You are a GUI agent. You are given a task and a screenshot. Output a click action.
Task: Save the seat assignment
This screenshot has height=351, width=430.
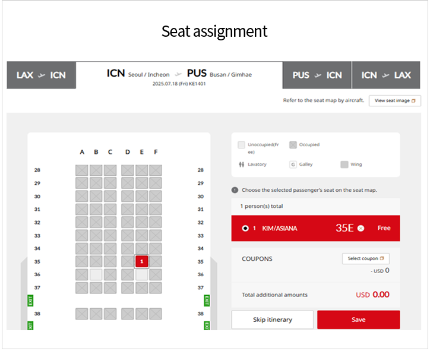point(358,320)
